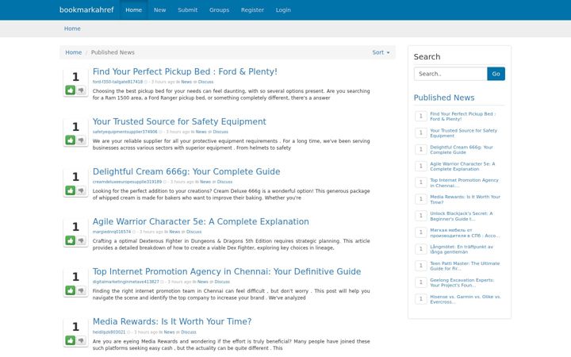Open user profile ford-f350-tailgate817418
Image resolution: width=571 pixels, height=357 pixels.
tap(117, 82)
